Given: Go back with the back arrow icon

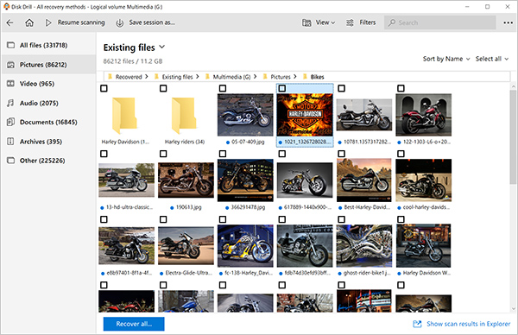Looking at the screenshot, I should tap(9, 22).
